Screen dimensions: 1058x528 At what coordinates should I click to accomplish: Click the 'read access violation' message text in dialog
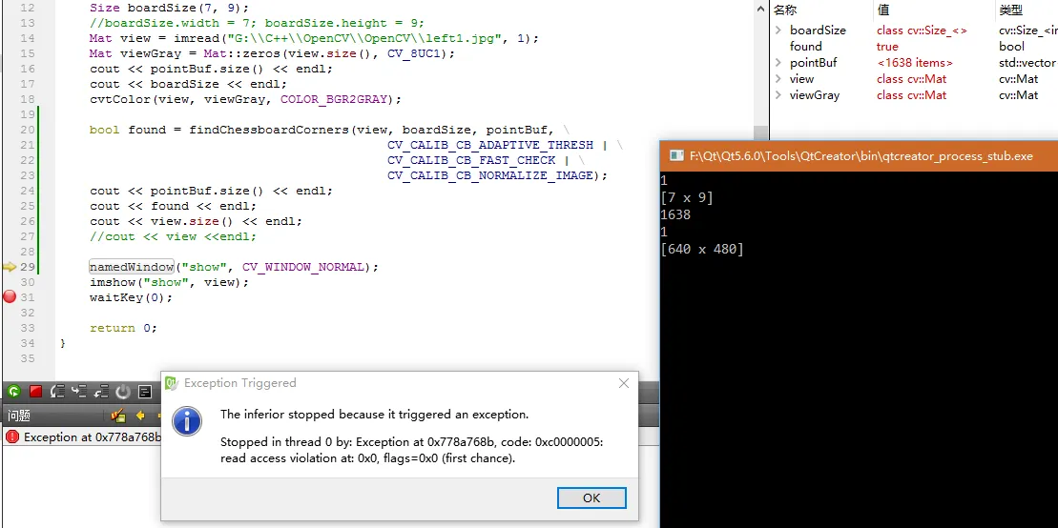[367, 458]
